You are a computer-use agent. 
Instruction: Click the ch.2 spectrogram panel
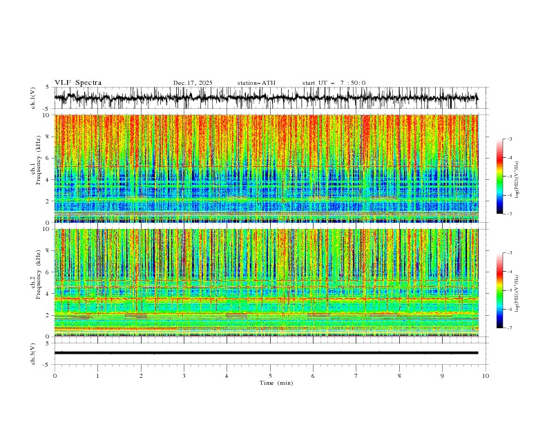pos(266,283)
